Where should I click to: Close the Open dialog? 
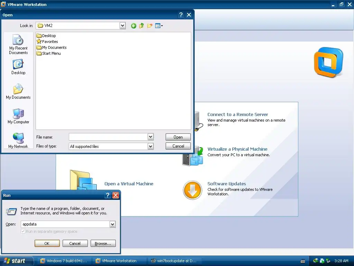pos(189,15)
